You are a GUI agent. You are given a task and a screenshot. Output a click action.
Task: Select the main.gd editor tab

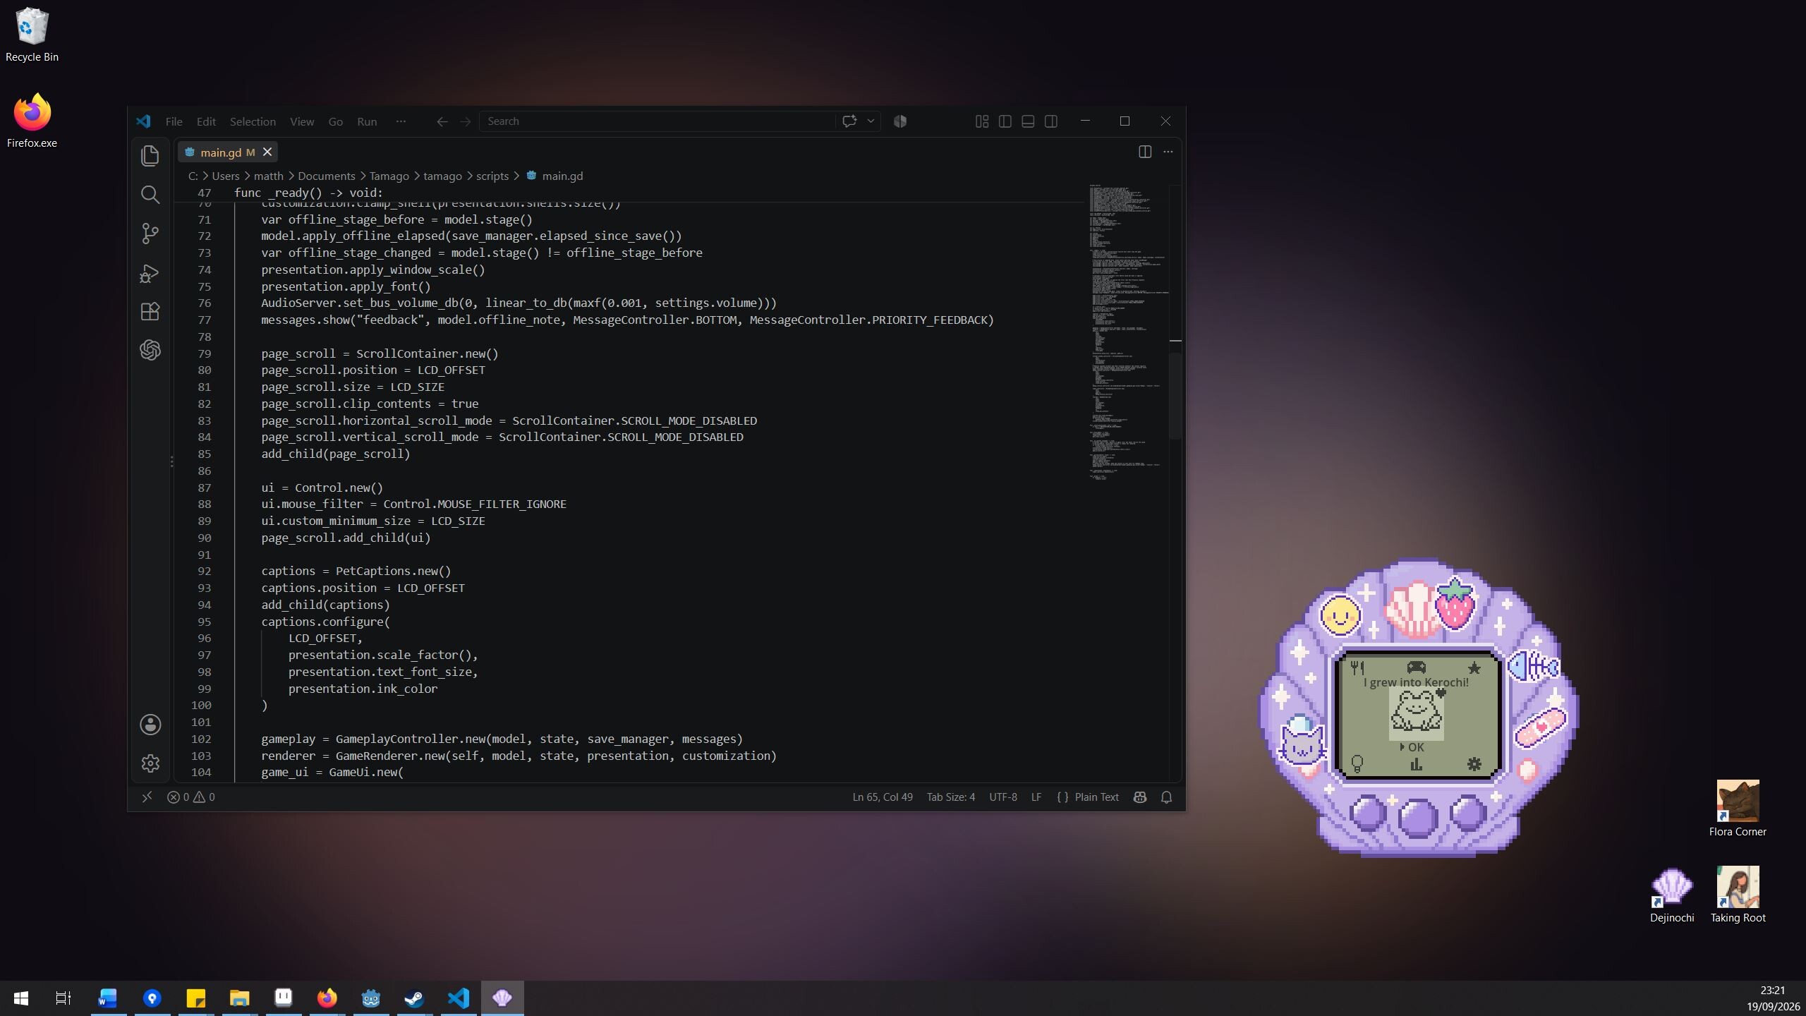pyautogui.click(x=227, y=152)
